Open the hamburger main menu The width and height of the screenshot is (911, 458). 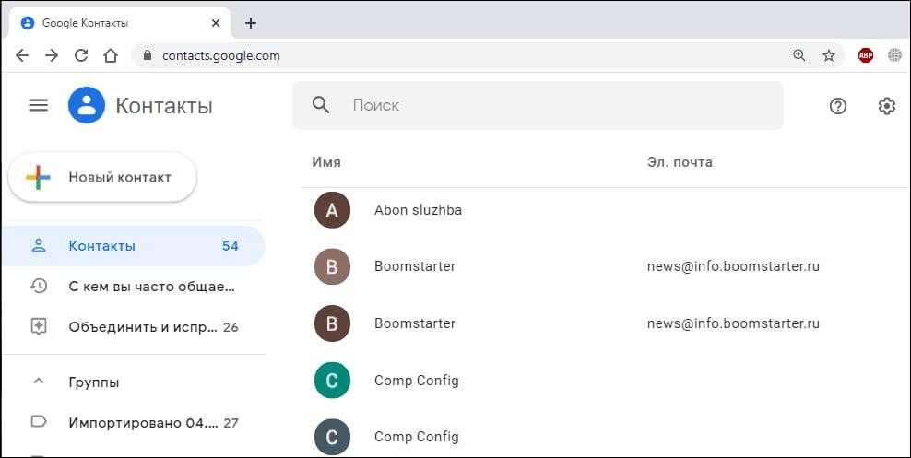point(38,105)
